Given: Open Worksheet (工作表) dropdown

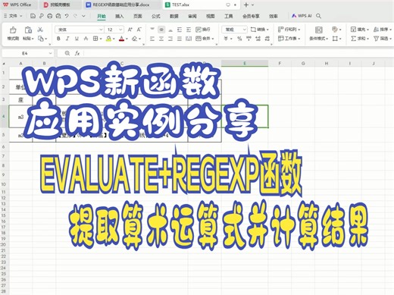Looking at the screenshot, I should click(289, 39).
